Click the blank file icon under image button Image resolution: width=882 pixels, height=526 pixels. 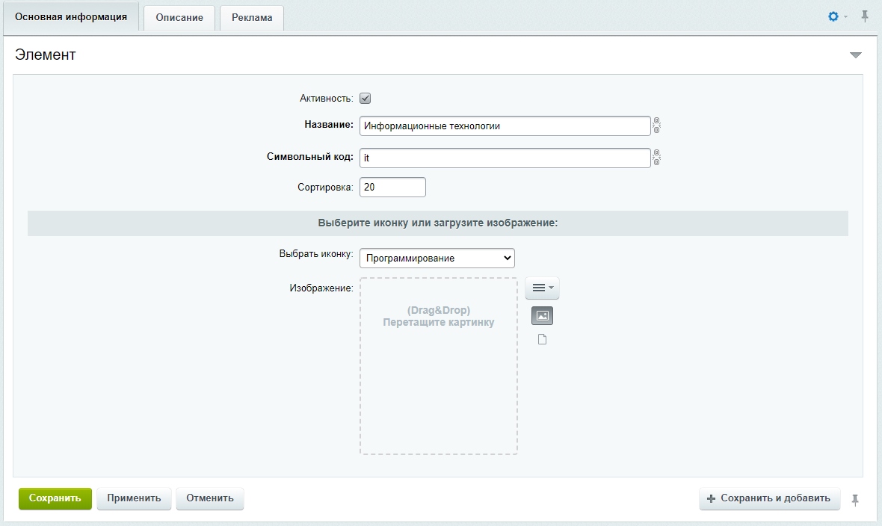(542, 339)
